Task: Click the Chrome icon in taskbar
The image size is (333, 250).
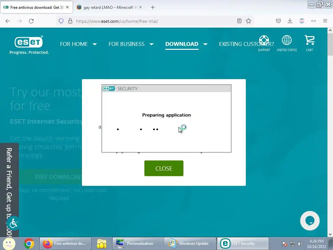Action: (x=29, y=243)
